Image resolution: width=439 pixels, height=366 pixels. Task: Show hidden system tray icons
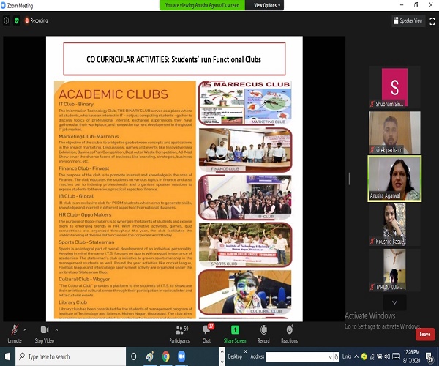pyautogui.click(x=356, y=356)
